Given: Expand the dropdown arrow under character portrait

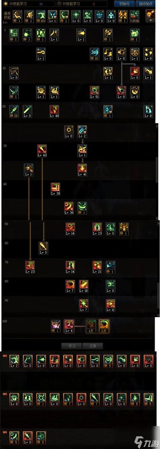Looking at the screenshot, I should point(151,21).
